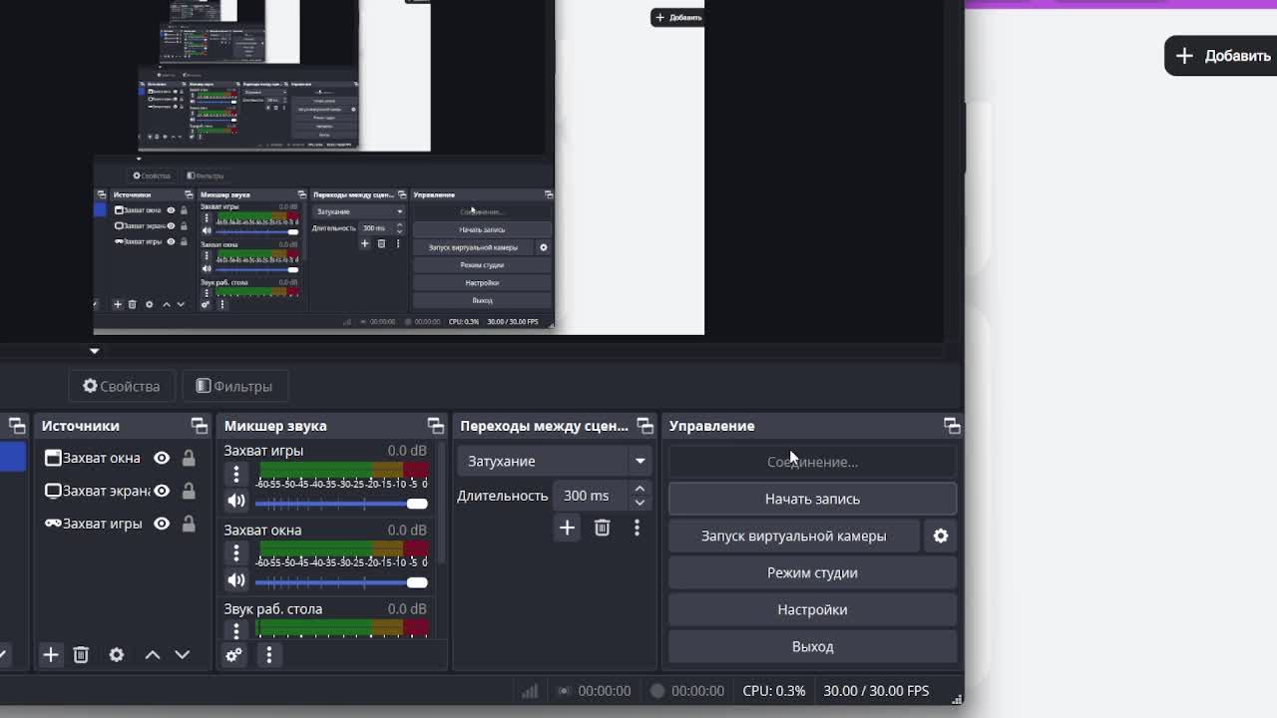Click the Длительность 300 ms field
The image size is (1277, 718).
(x=592, y=496)
